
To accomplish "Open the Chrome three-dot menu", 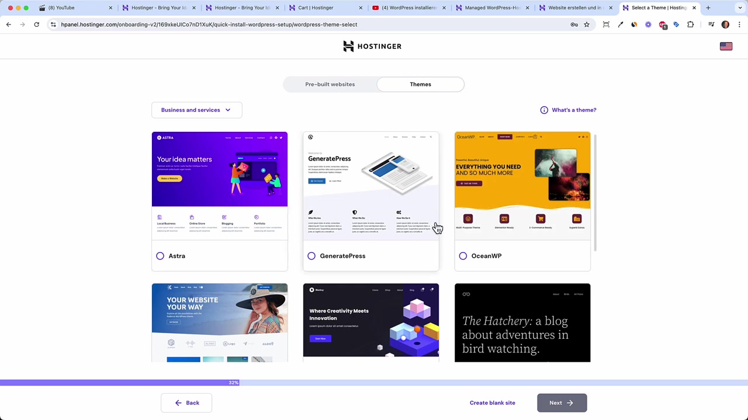I will 739,24.
